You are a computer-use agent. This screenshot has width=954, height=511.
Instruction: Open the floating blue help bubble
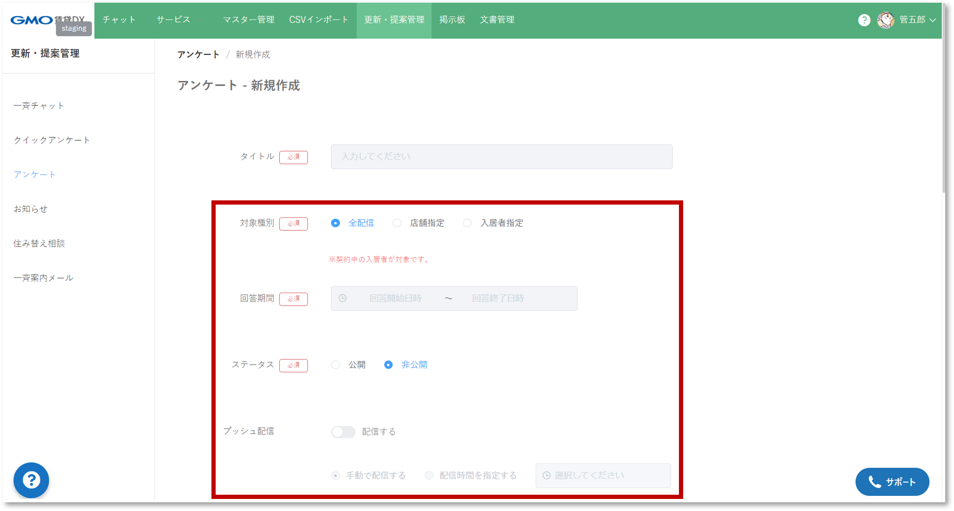tap(31, 480)
